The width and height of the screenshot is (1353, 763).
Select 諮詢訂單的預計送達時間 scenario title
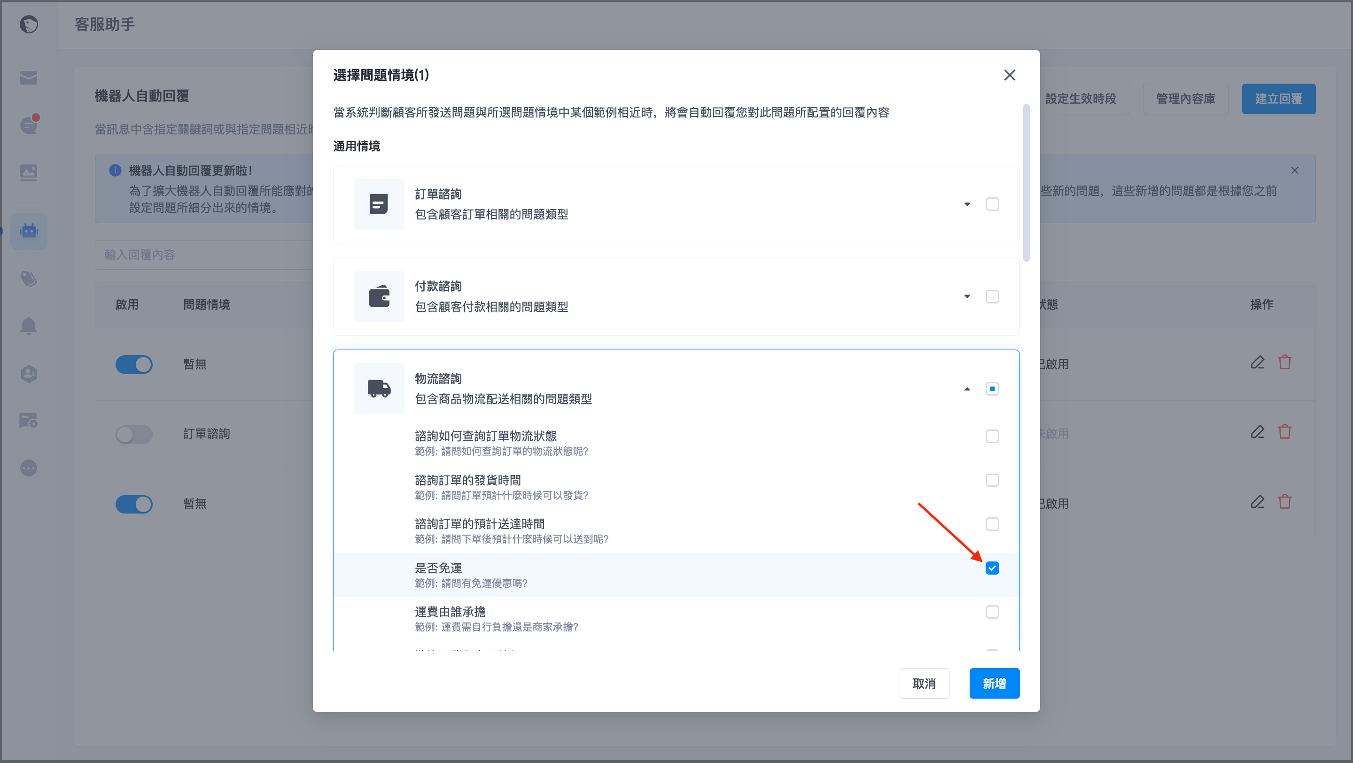tap(480, 523)
